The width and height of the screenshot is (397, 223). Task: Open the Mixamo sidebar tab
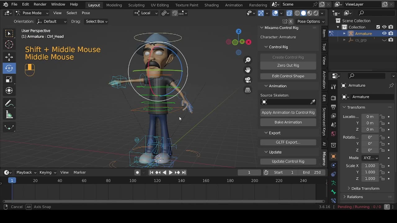click(324, 159)
